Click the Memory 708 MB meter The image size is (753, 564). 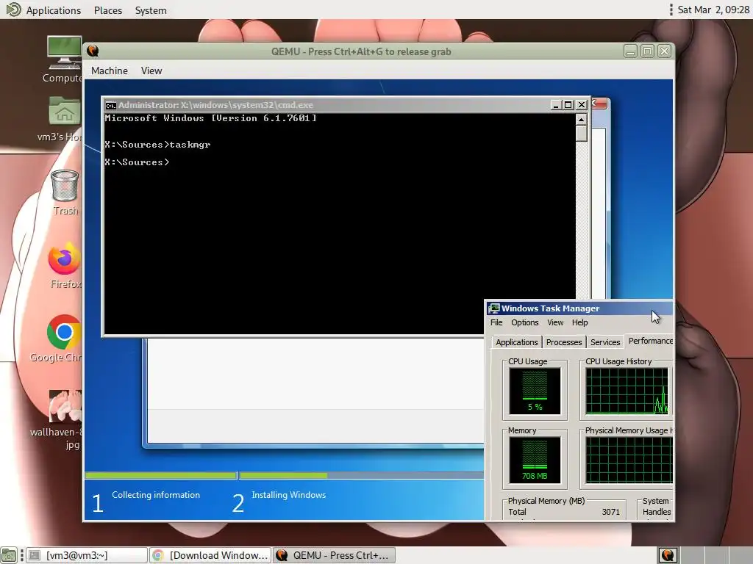click(535, 460)
